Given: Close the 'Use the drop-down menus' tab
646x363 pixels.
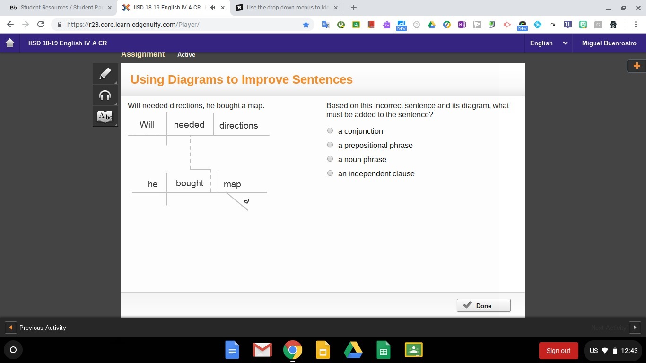Looking at the screenshot, I should tap(336, 8).
